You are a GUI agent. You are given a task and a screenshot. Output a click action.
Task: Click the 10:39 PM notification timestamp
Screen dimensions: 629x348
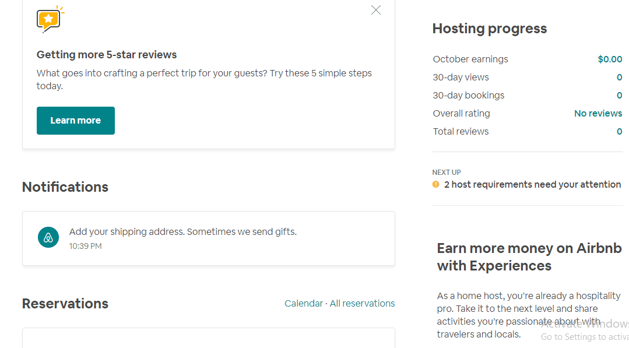click(x=86, y=246)
